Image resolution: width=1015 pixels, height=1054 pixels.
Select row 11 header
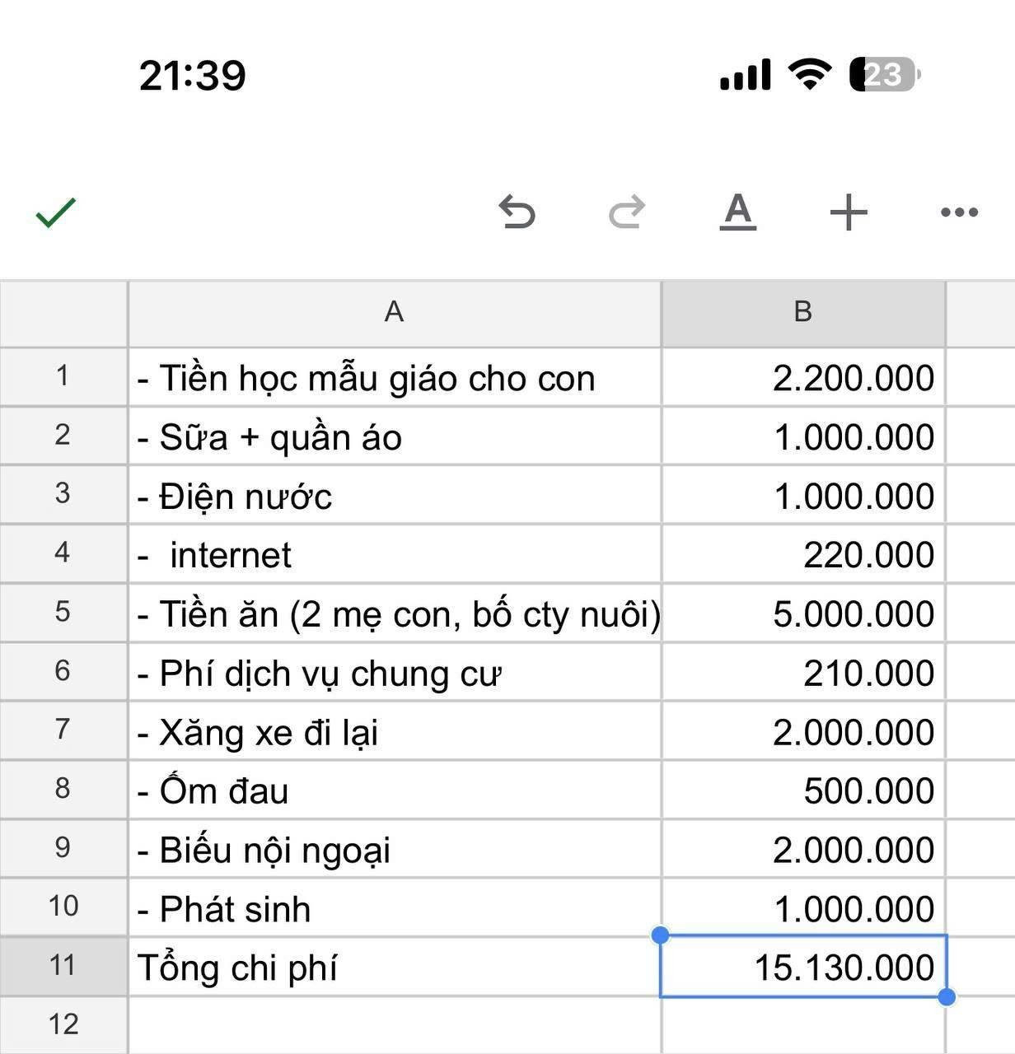(x=63, y=965)
